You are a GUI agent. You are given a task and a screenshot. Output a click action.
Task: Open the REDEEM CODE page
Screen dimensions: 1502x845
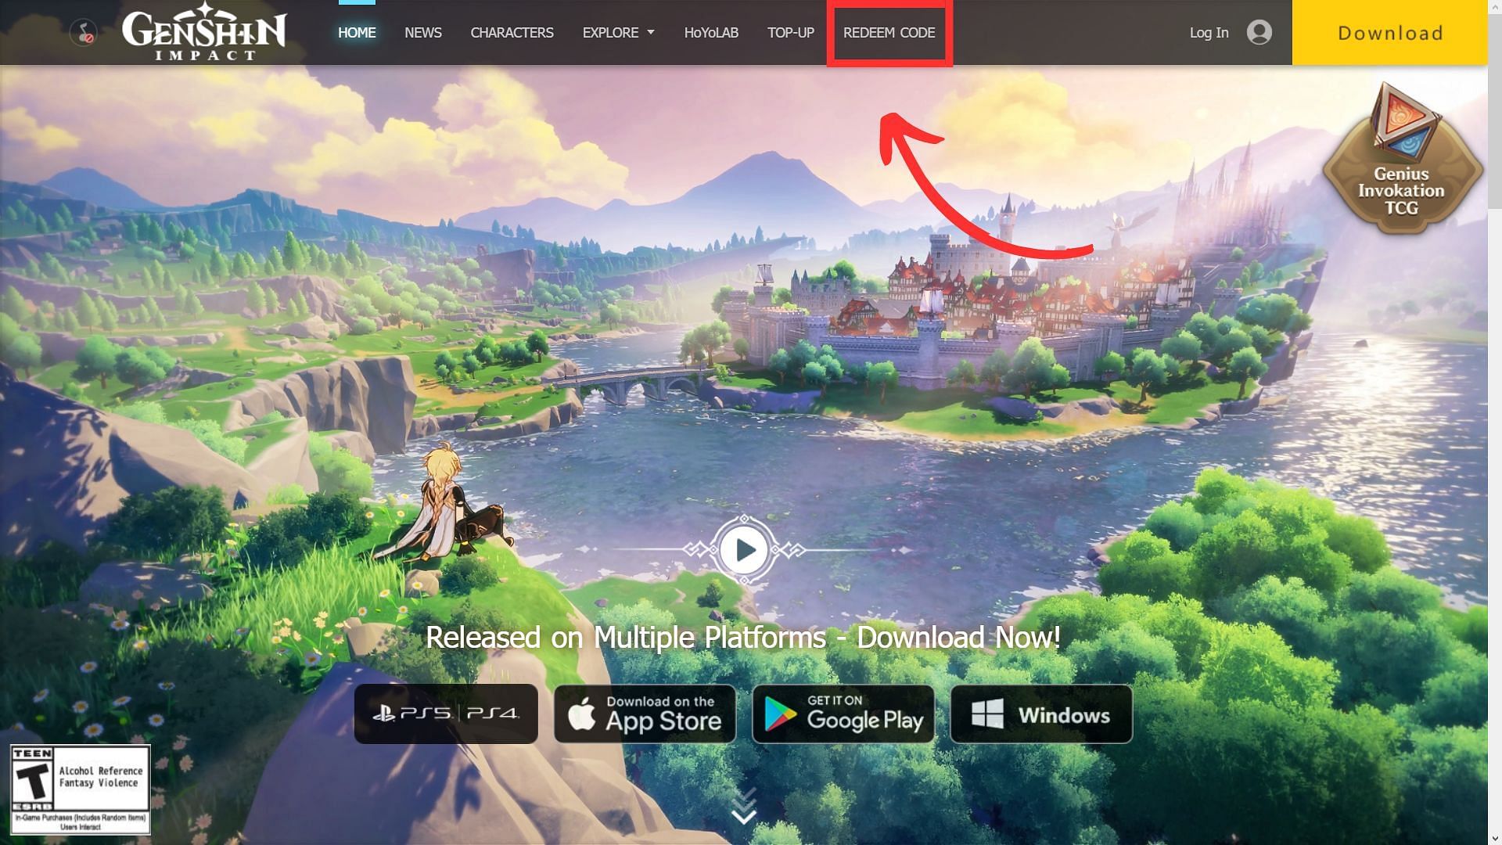(888, 32)
